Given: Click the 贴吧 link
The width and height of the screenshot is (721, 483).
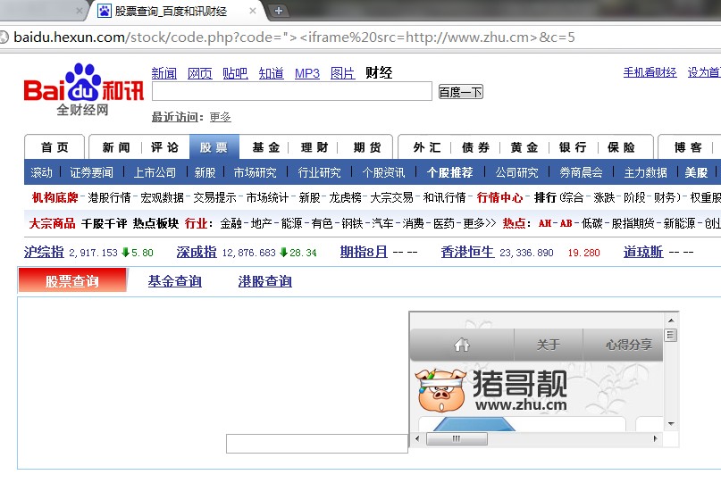Looking at the screenshot, I should click(236, 73).
